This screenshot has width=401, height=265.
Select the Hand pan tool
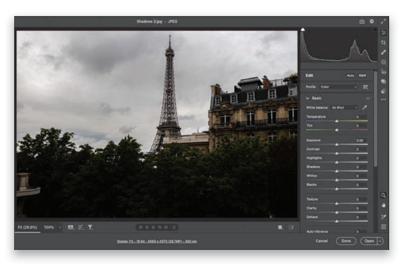tap(384, 205)
